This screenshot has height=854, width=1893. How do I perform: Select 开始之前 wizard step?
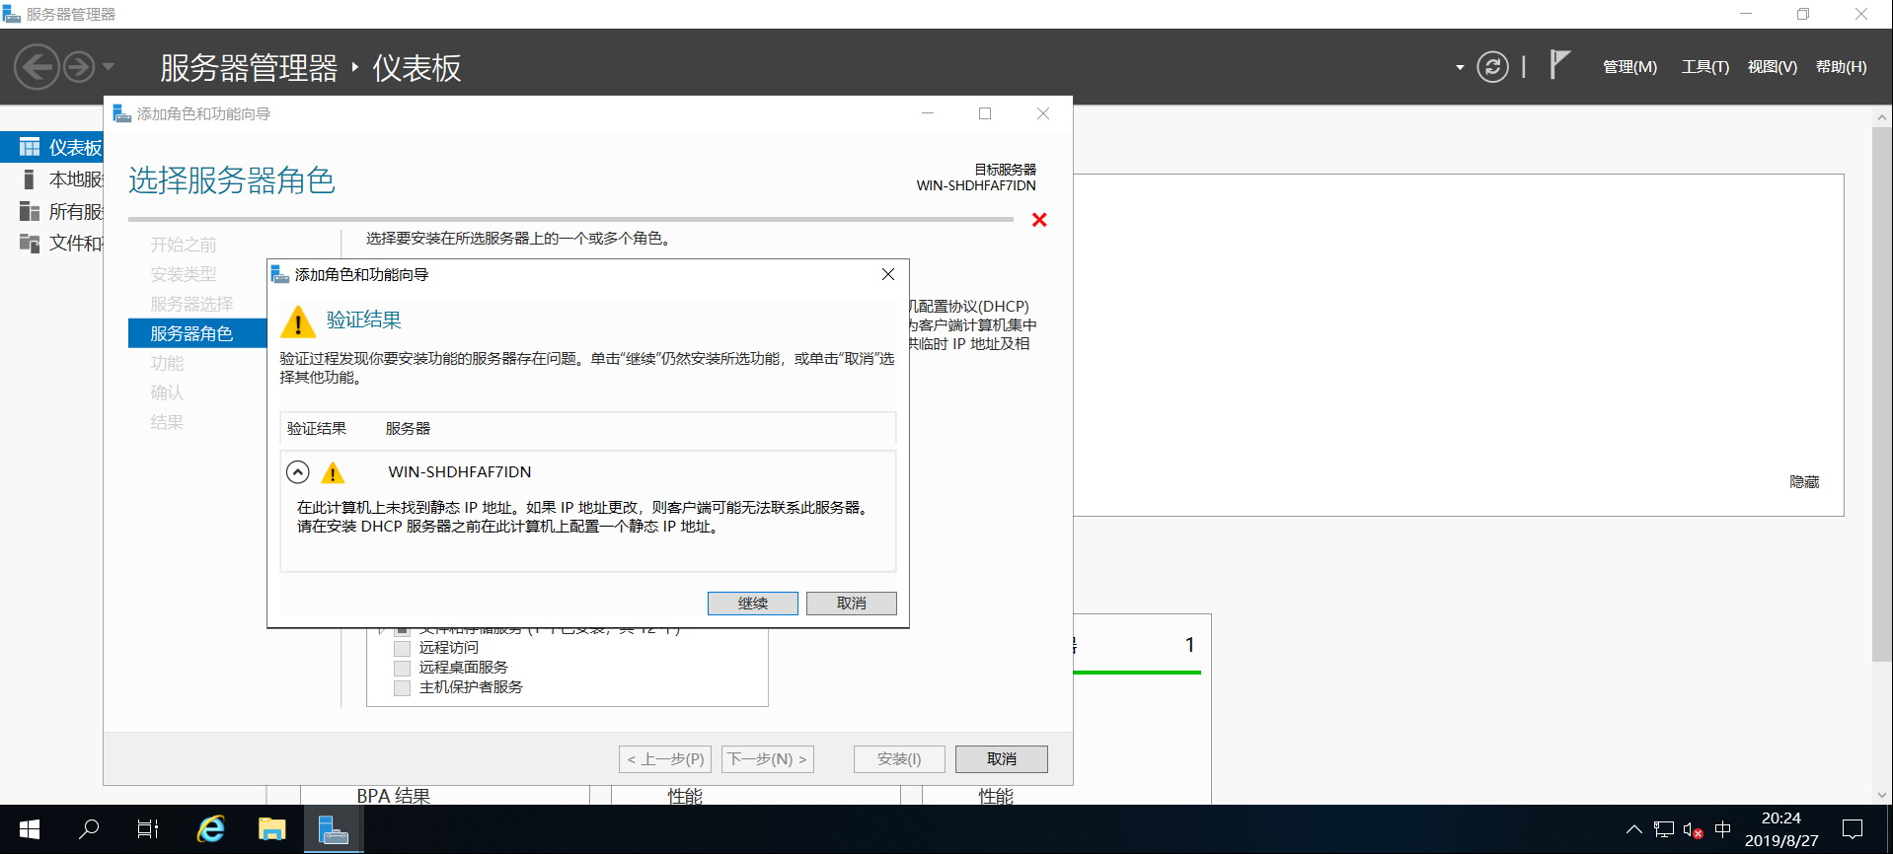coord(183,245)
